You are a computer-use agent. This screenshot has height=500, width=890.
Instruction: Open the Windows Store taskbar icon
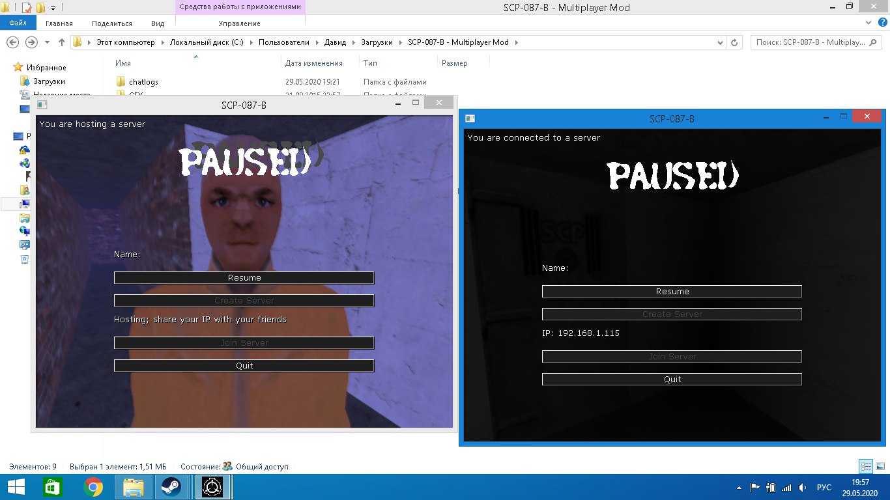(x=53, y=487)
